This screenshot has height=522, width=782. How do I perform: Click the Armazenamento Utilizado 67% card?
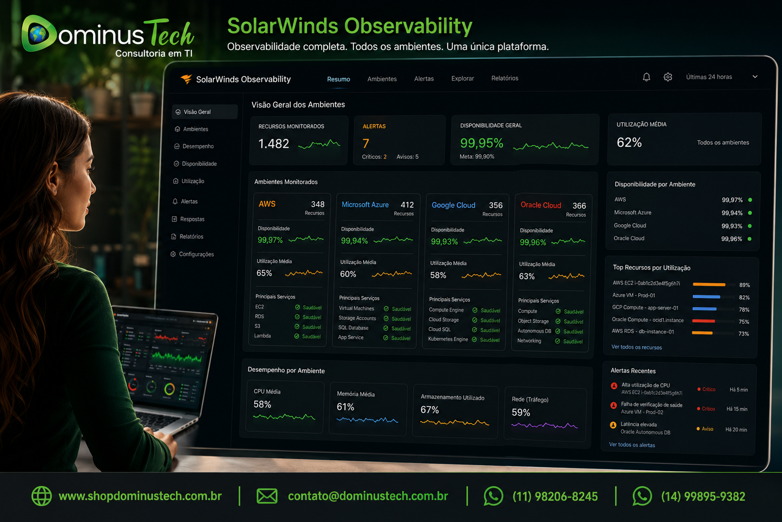(455, 411)
